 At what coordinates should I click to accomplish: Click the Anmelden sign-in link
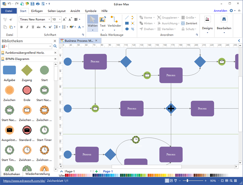(220, 11)
